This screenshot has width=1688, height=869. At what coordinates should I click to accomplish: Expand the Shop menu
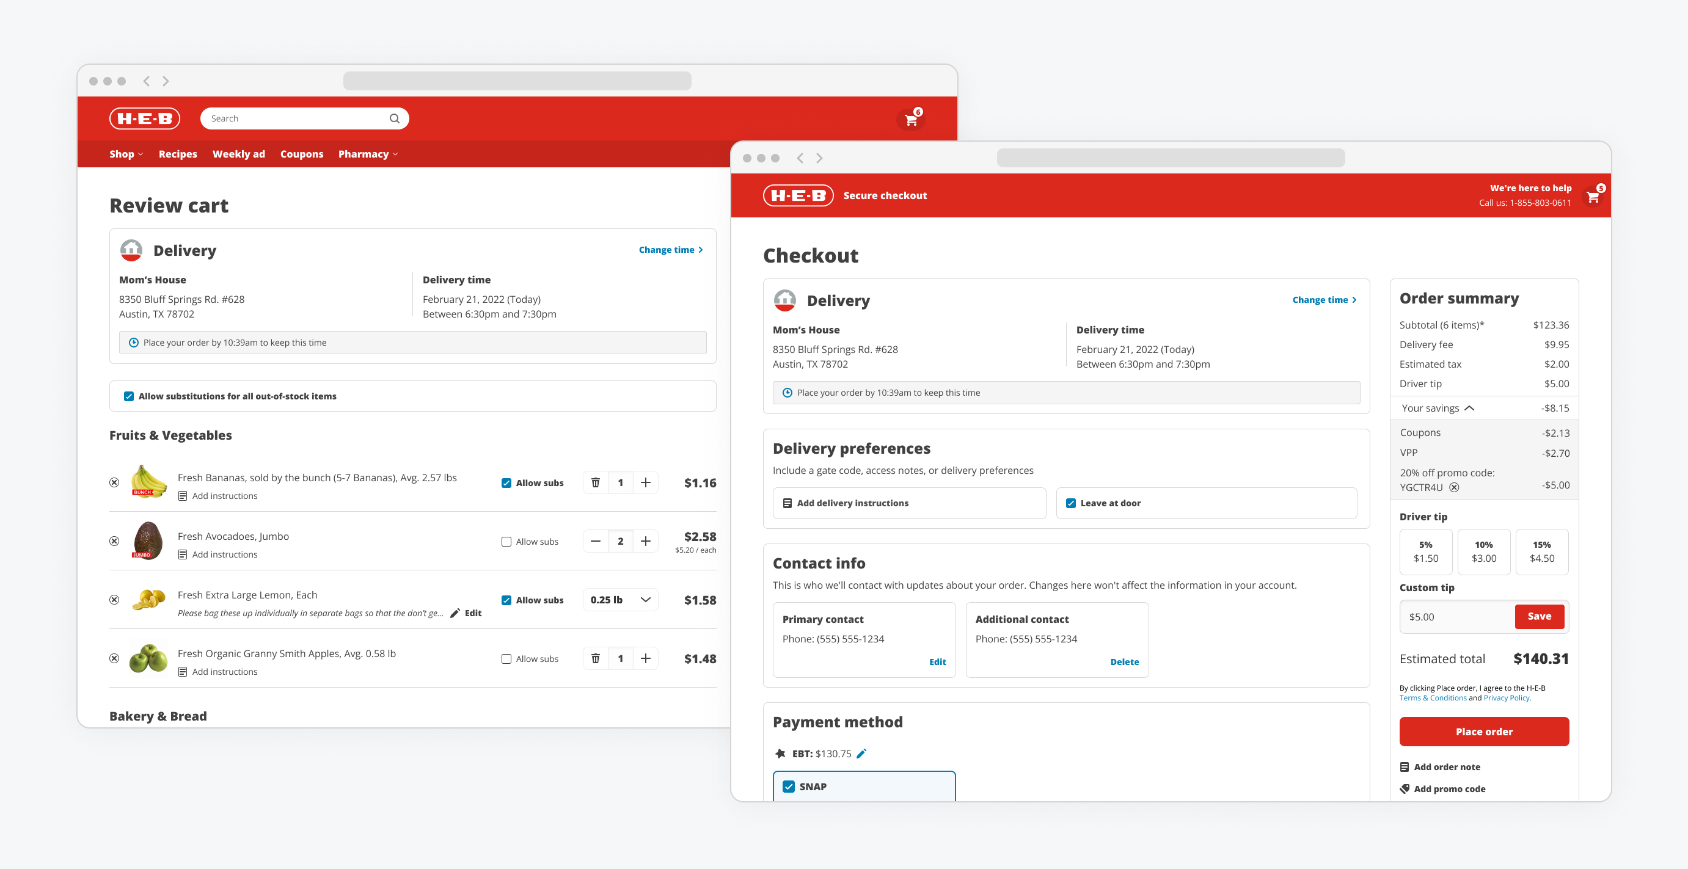(x=126, y=154)
